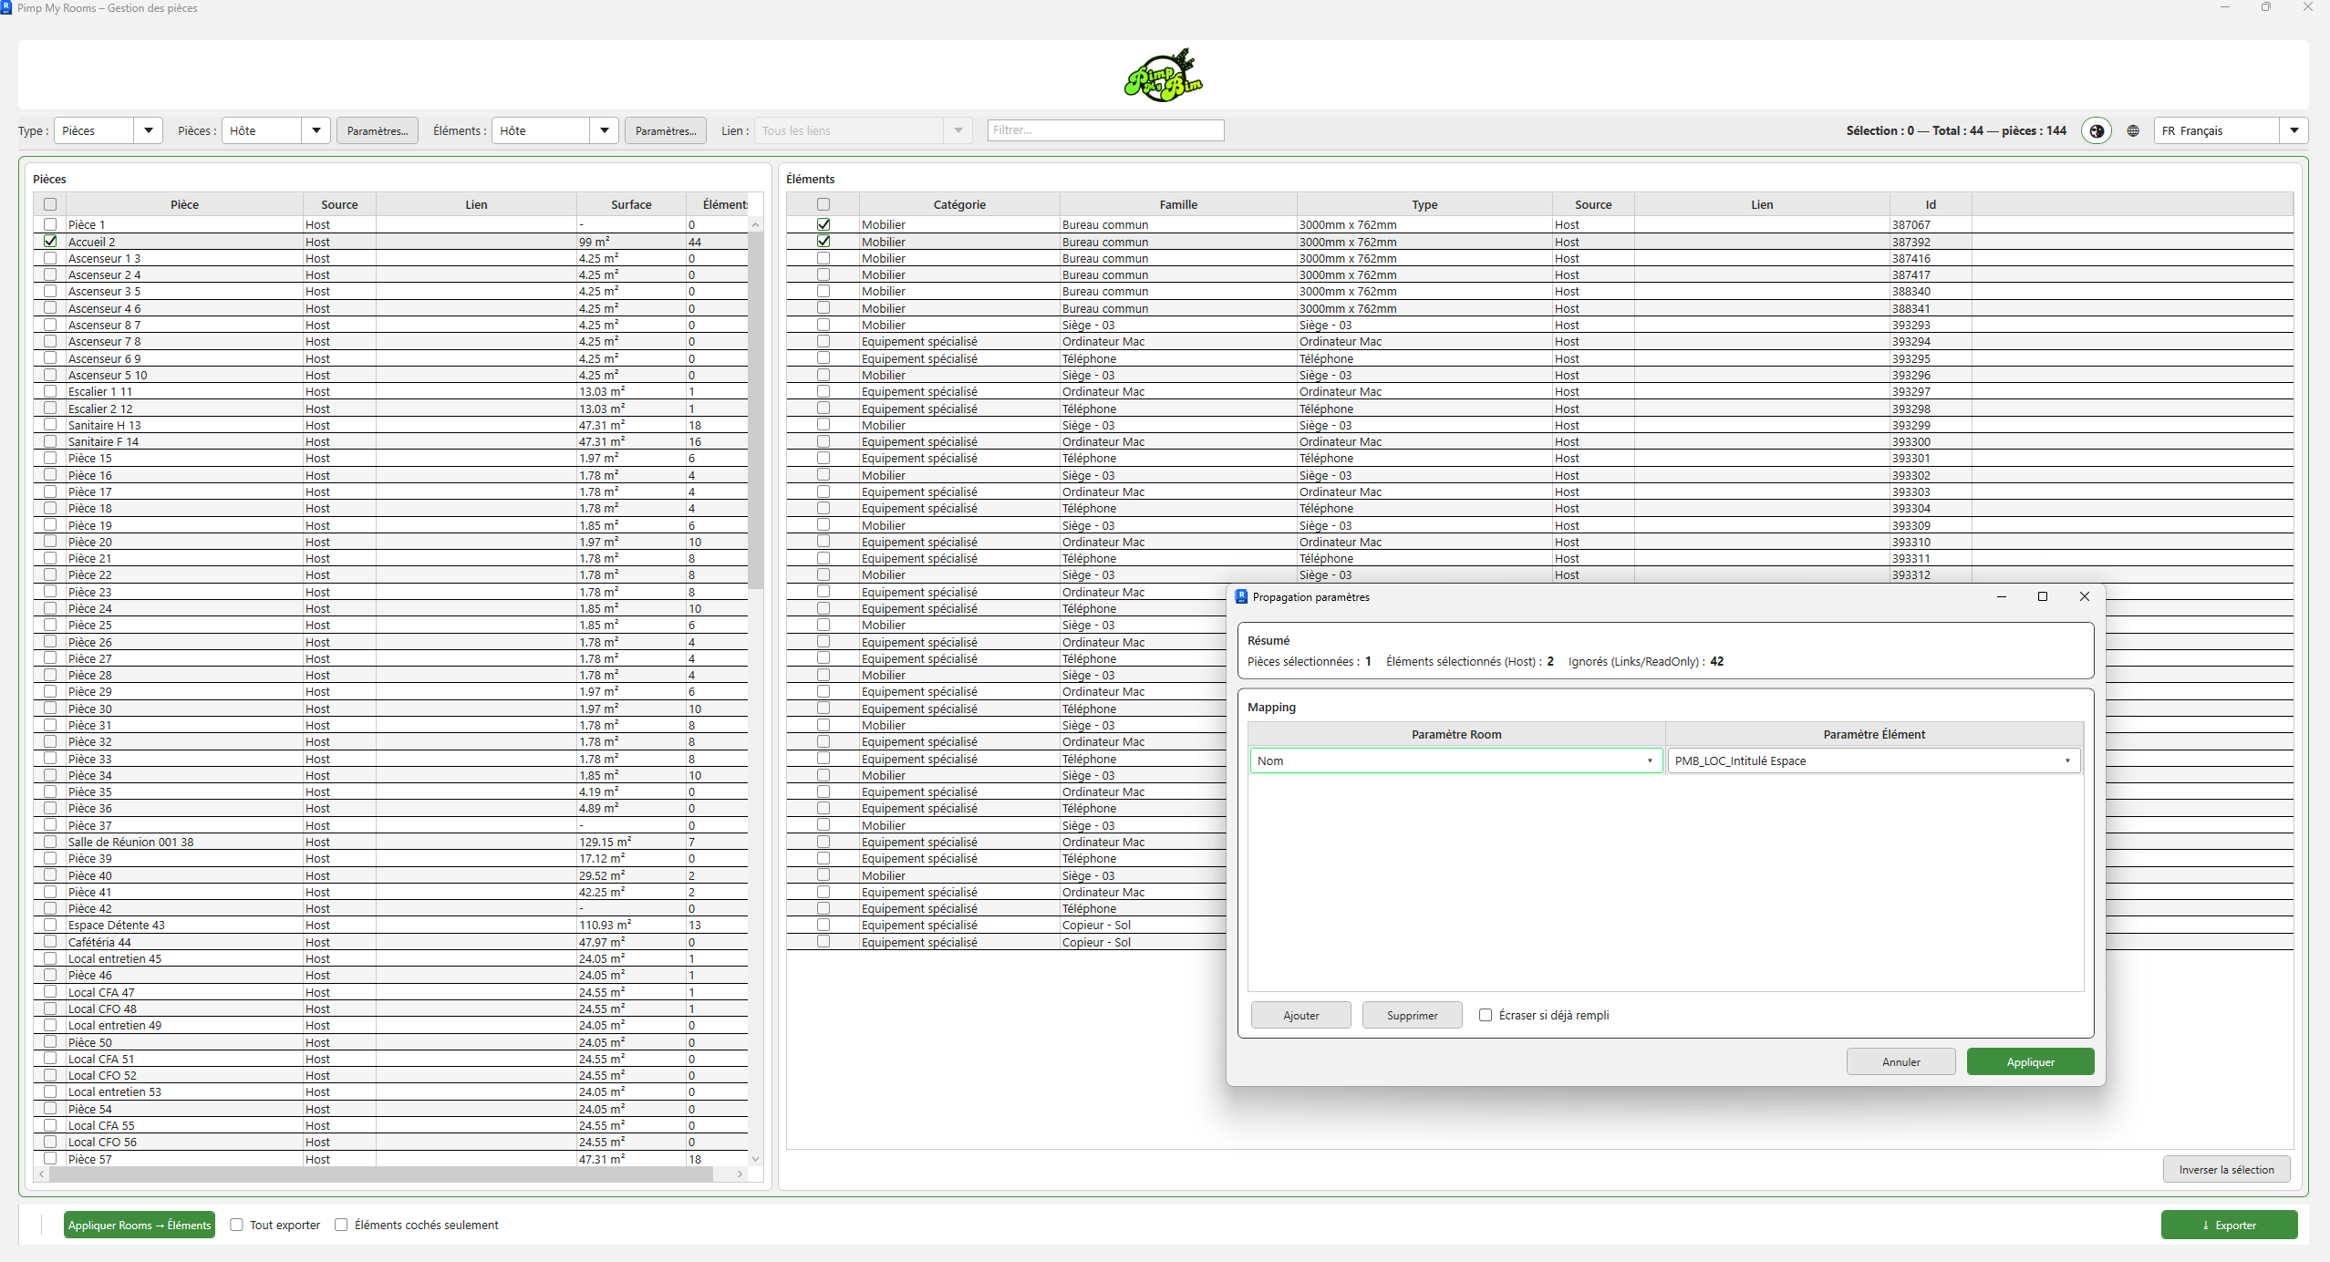
Task: Check the Ascenseur 1 3 checkbox
Action: click(50, 258)
